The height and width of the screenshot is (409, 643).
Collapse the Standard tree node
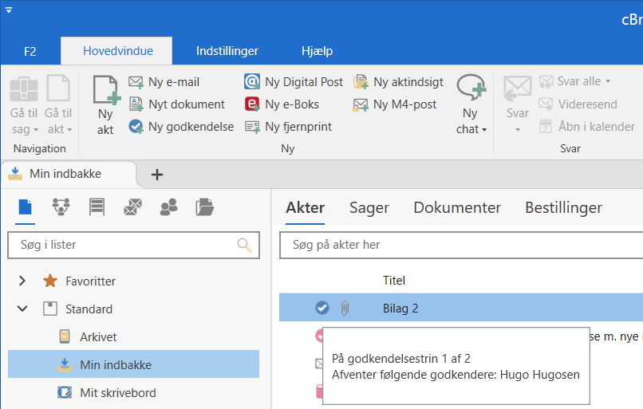click(22, 309)
